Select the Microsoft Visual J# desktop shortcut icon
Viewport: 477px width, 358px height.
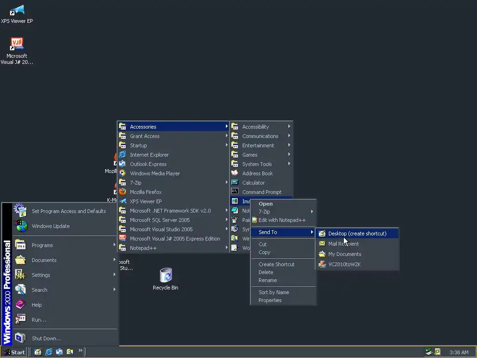(17, 44)
